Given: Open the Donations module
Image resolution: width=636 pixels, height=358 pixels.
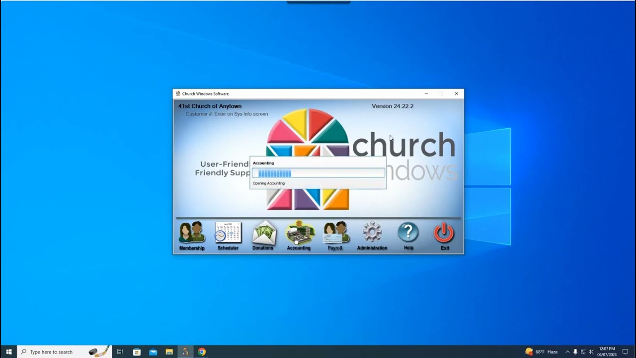Looking at the screenshot, I should click(x=263, y=236).
